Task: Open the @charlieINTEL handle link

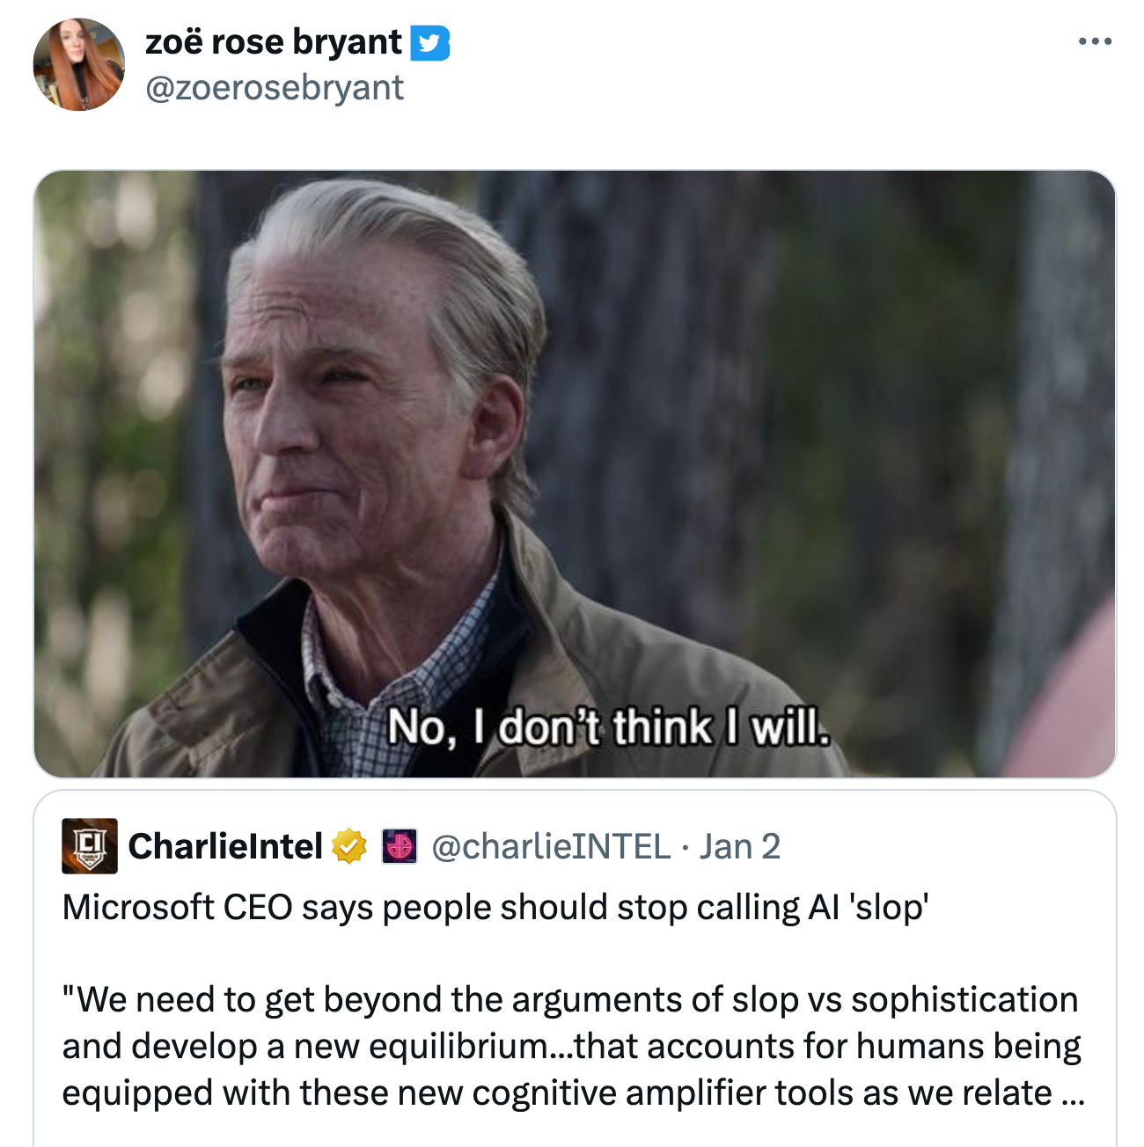Action: pyautogui.click(x=551, y=847)
